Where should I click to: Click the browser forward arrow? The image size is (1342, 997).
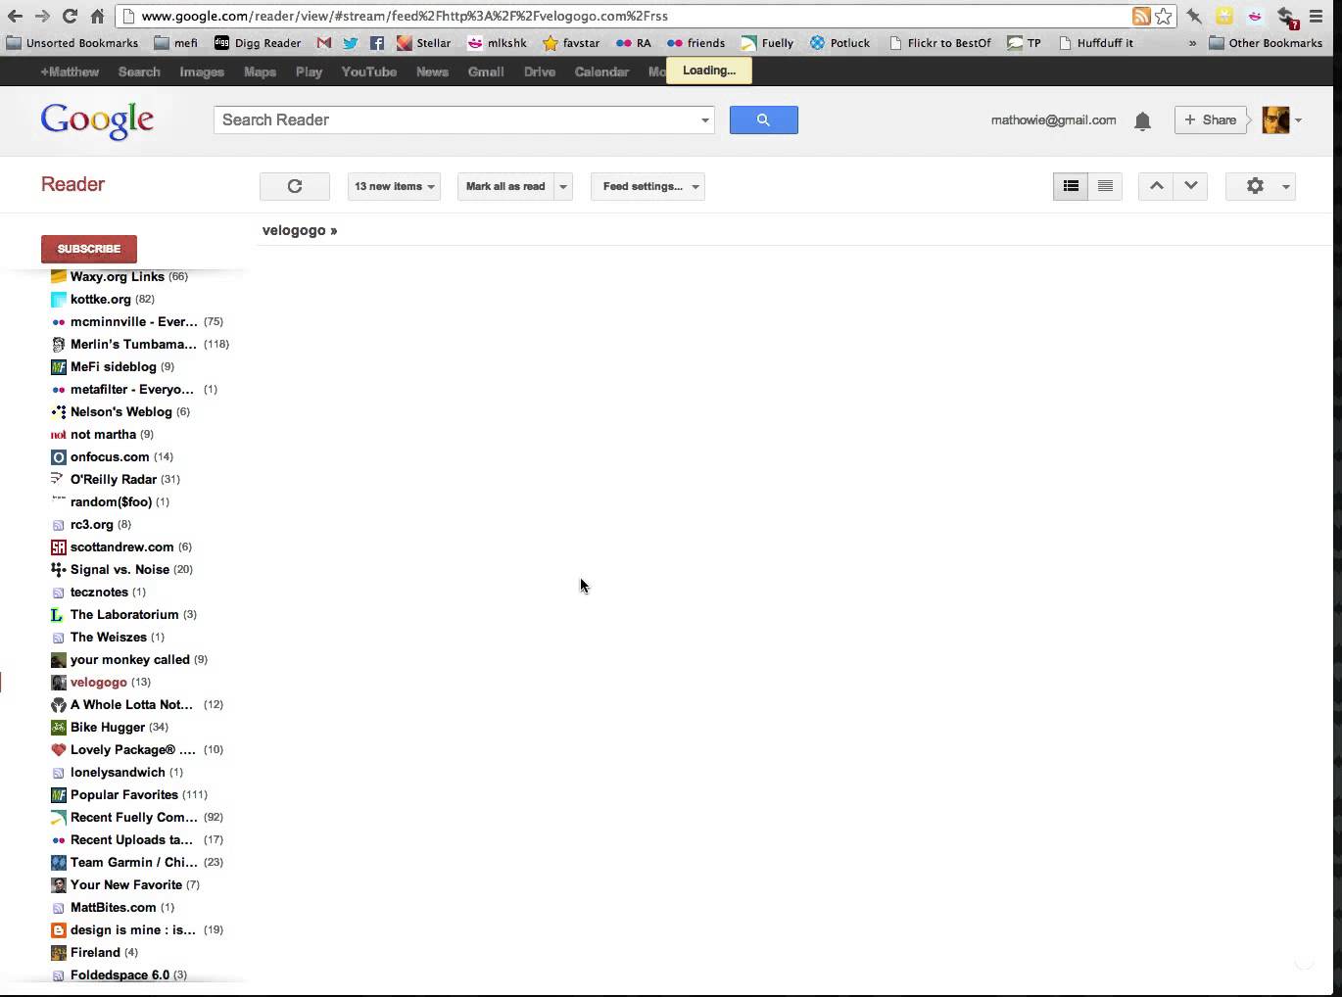42,16
